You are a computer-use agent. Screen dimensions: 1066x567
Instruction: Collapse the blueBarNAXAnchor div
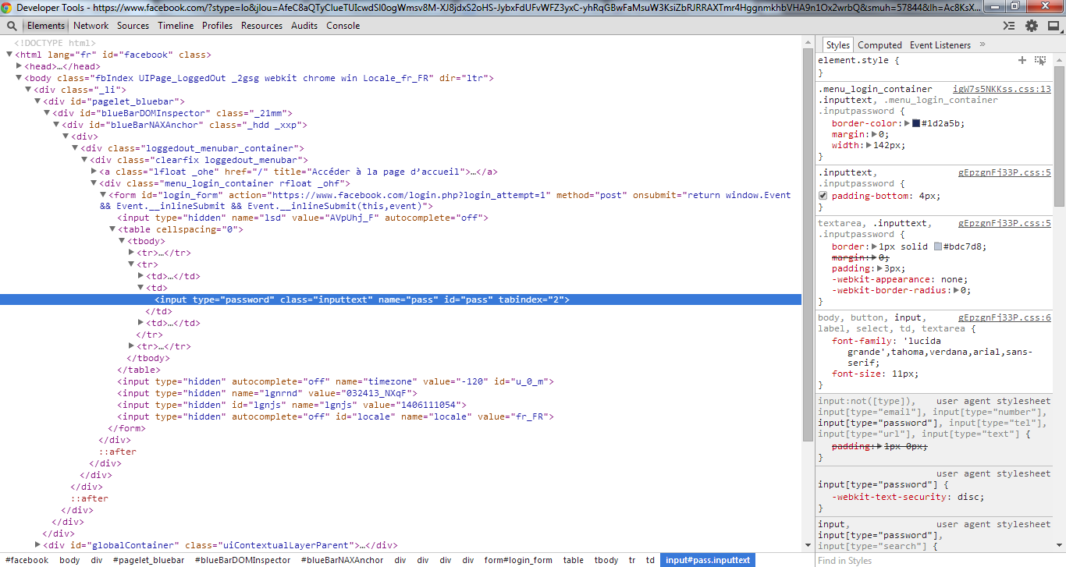tap(57, 125)
